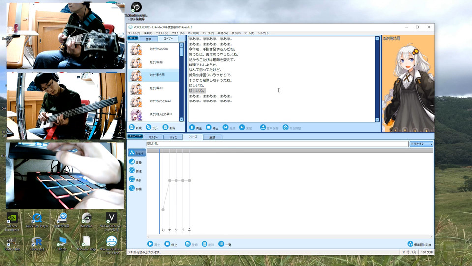The height and width of the screenshot is (266, 472).
Task: Open the テキスト(X) menu
Action: 162,33
